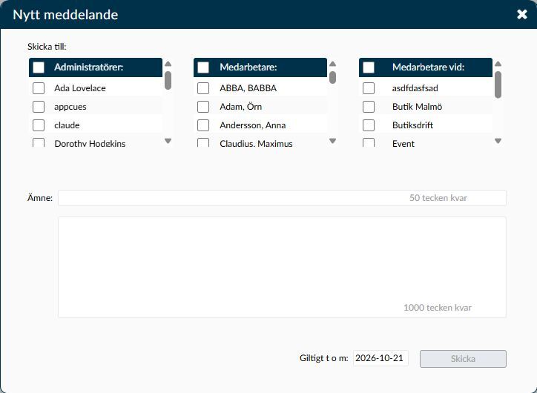Tick the Ada Lovelace checkbox

(x=39, y=88)
